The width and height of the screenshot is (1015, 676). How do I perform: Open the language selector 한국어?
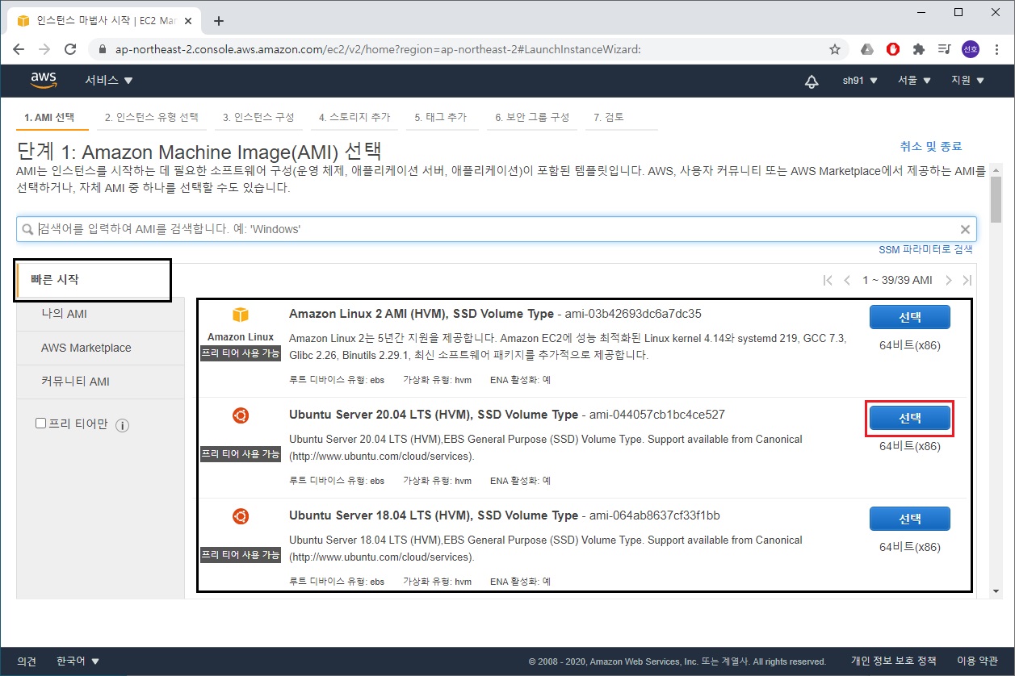78,661
